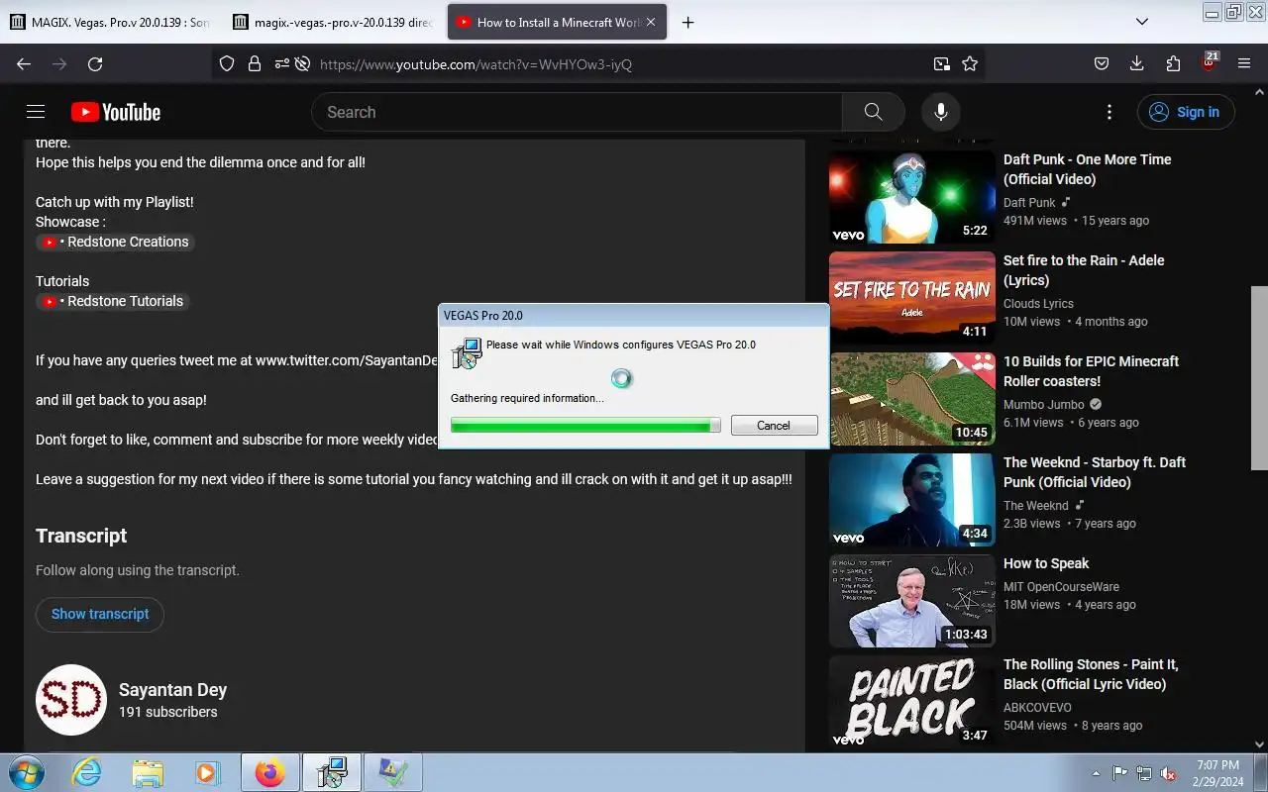Open the YouTube guide hamburger menu
Screen dimensions: 1268x792
(36, 112)
